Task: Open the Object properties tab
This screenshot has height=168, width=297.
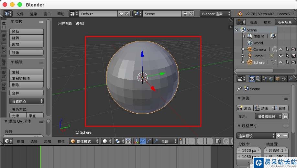Action: 278,79
